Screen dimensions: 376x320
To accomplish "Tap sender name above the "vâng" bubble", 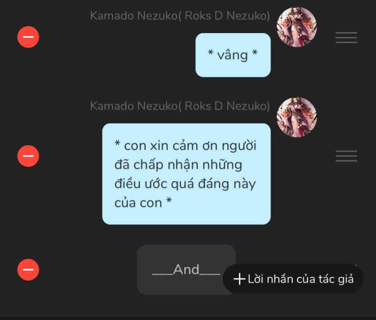I will (180, 16).
